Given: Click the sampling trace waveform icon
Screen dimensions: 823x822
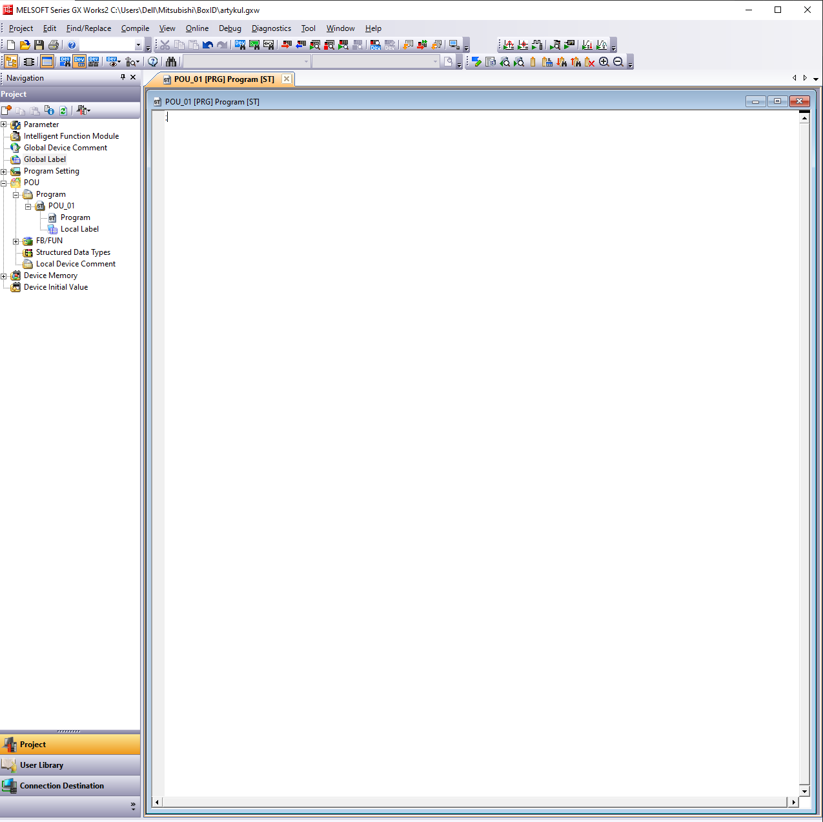Looking at the screenshot, I should click(509, 45).
